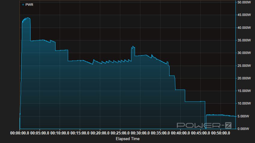Screen dimensions: 255x143
Task: Click the 0.000W y-axis label
Action: coord(245,129)
